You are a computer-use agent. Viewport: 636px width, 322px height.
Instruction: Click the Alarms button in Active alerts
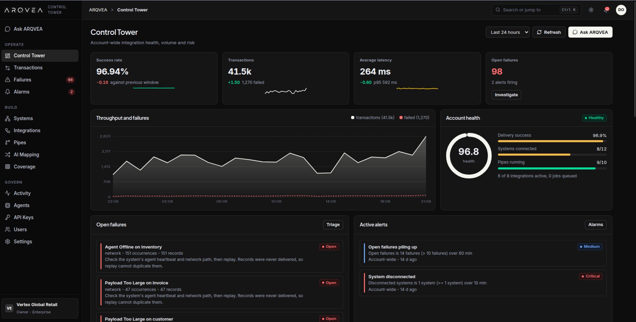[596, 225]
